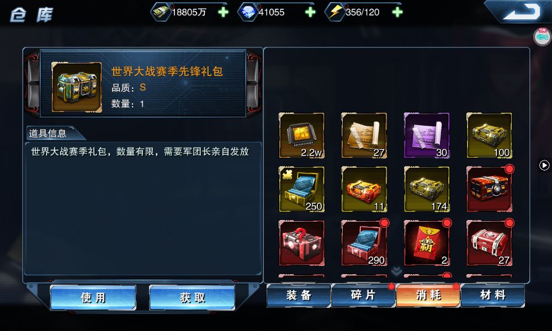Click the 获取 button
This screenshot has height=331, width=552.
point(192,297)
